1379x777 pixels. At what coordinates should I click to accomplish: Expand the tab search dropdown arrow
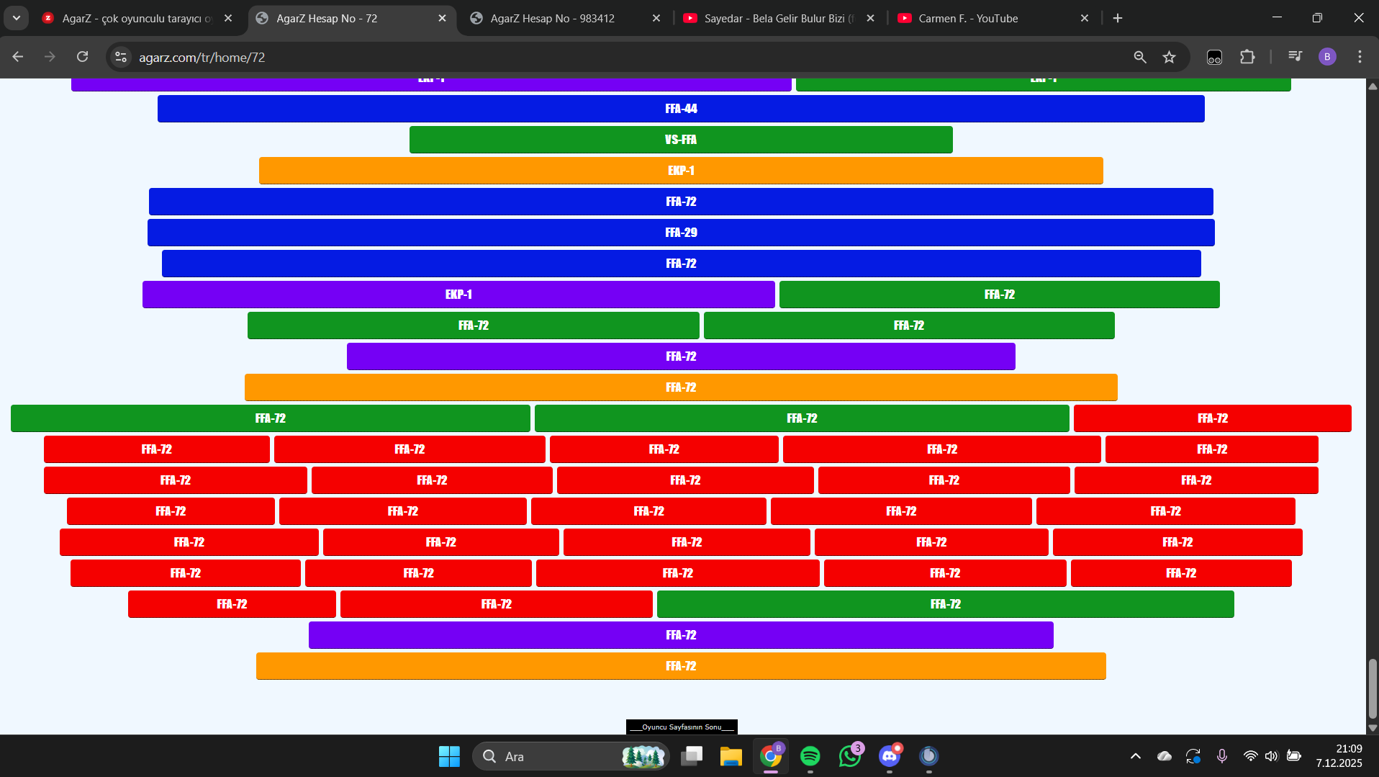[x=16, y=18]
